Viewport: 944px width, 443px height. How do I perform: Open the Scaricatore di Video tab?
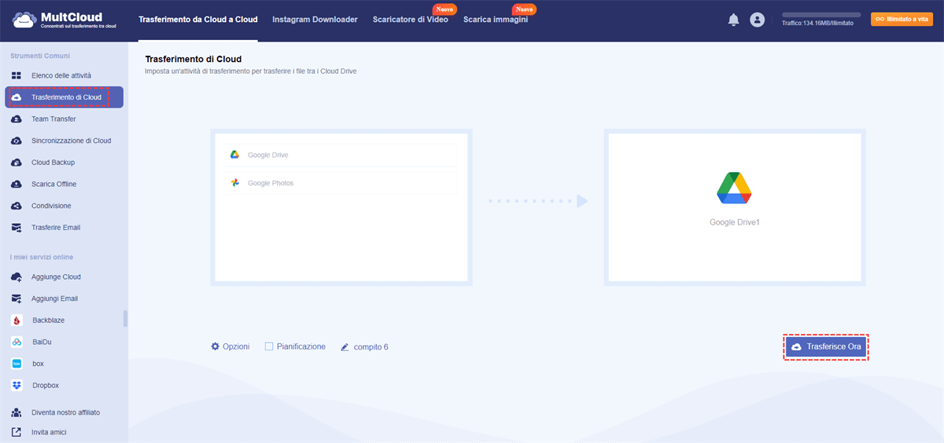click(411, 20)
